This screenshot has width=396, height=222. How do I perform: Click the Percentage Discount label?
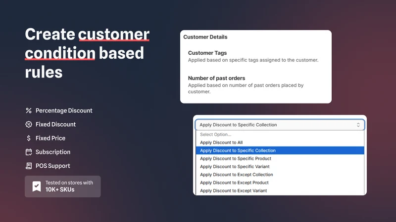point(64,111)
